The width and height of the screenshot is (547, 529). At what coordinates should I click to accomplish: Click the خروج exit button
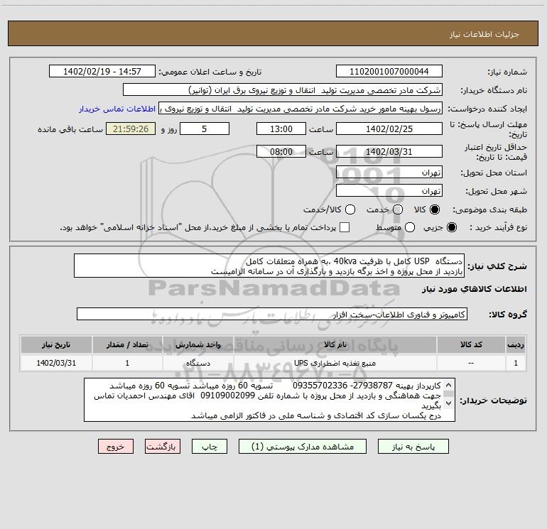[116, 447]
